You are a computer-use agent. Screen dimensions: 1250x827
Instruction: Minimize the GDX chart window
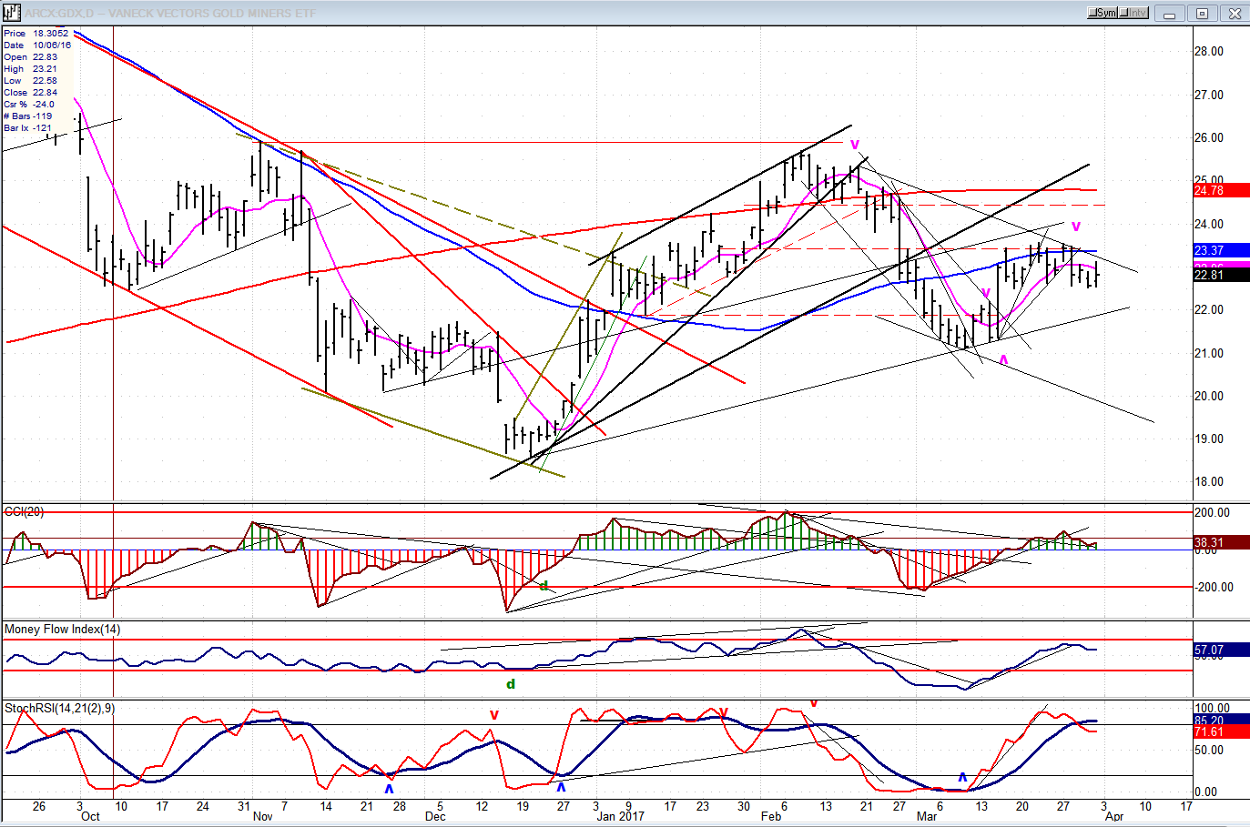pos(1169,13)
